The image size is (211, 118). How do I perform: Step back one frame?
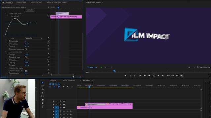[145, 76]
